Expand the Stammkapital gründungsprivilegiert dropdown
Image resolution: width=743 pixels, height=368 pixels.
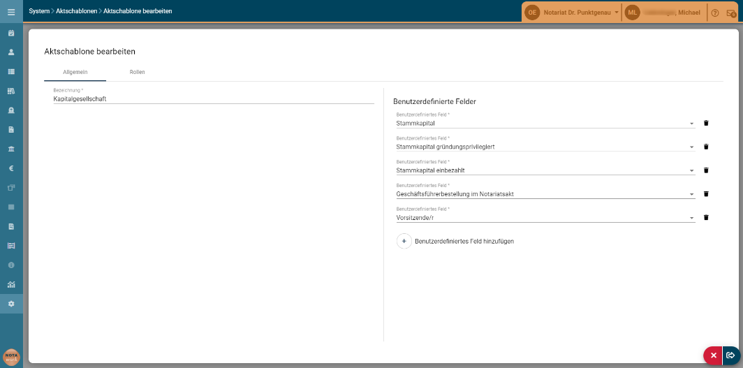pos(692,147)
